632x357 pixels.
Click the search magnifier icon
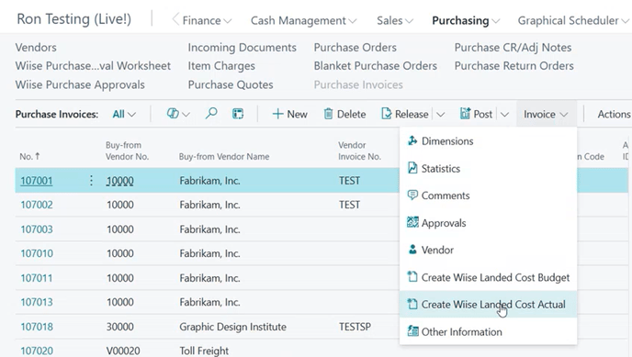tap(211, 114)
